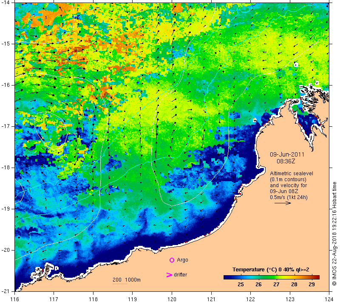Viewport: 340px width, 302px height.
Task: Click the 'Argo' legend label
Action: (x=182, y=260)
